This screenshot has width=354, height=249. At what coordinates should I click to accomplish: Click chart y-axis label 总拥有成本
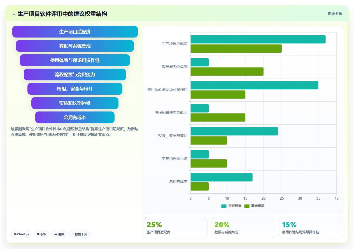[178, 181]
